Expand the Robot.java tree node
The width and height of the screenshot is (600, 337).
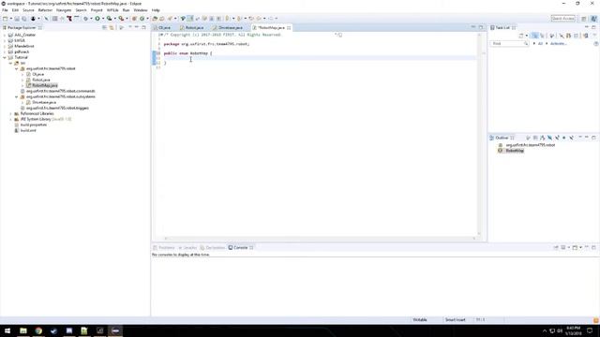(22, 80)
